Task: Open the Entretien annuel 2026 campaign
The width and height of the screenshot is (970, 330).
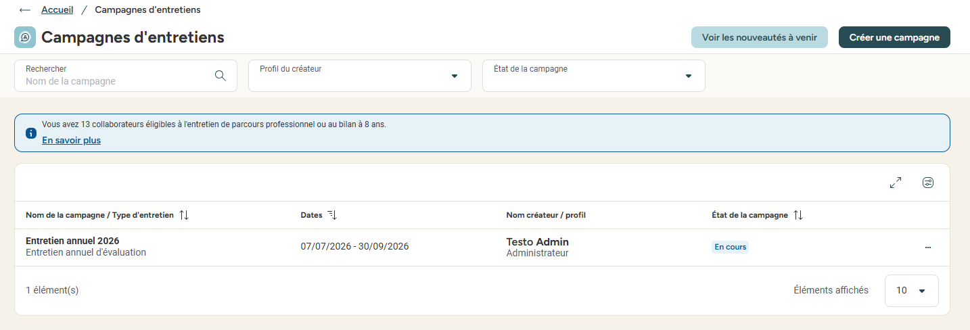Action: [x=72, y=241]
